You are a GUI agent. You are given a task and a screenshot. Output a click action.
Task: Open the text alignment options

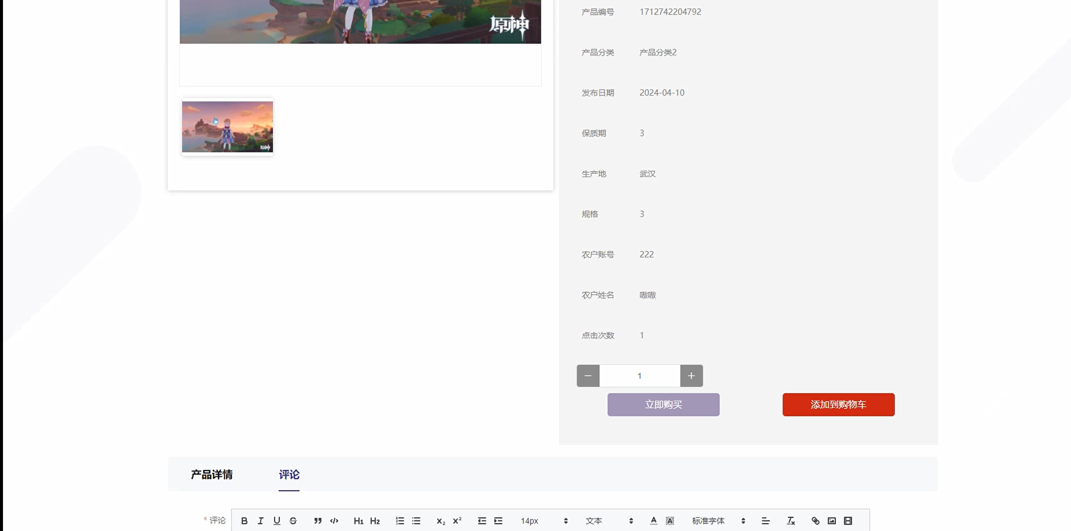point(765,521)
